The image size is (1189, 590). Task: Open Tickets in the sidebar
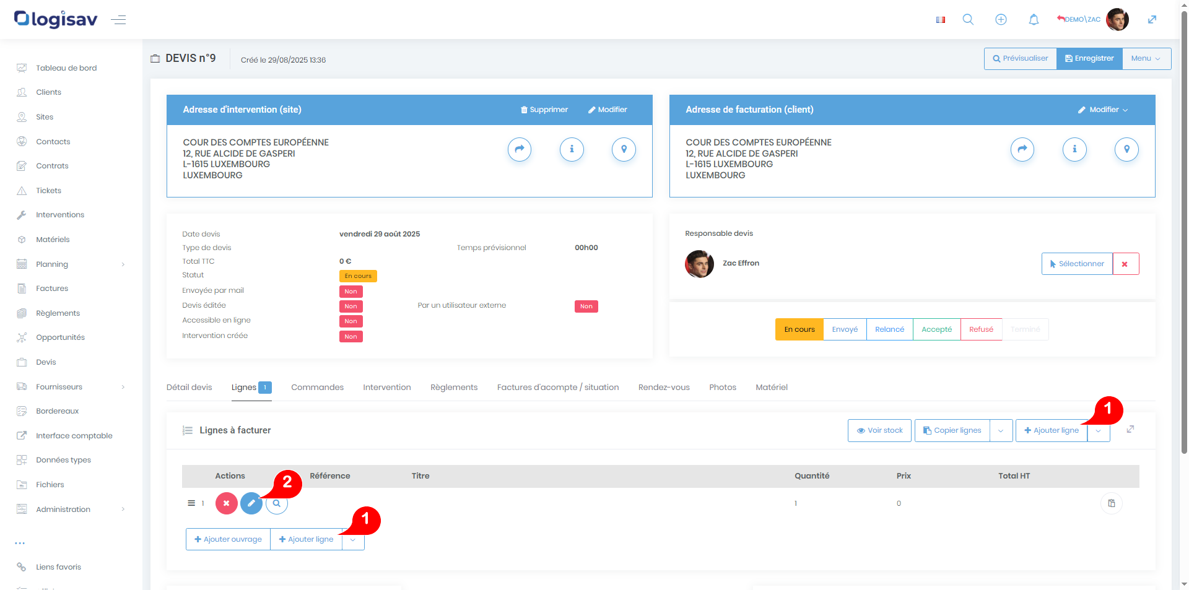(48, 191)
